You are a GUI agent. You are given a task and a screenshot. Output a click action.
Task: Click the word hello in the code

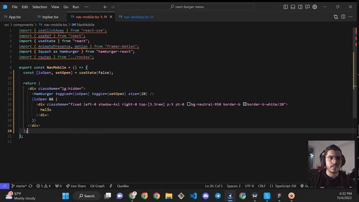[x=46, y=110]
